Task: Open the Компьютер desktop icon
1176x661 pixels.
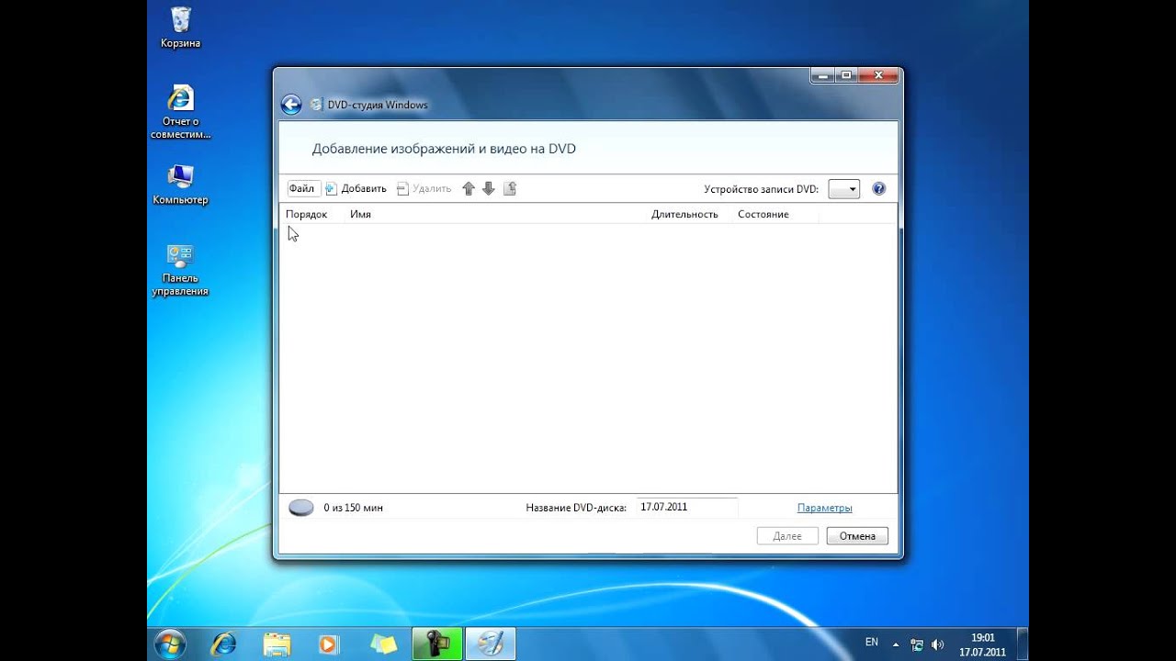Action: (180, 185)
